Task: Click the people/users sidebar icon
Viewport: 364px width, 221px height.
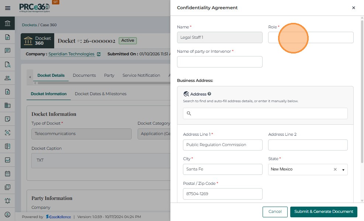Action: click(7, 78)
